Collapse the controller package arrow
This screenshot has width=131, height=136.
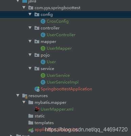coord(30,28)
